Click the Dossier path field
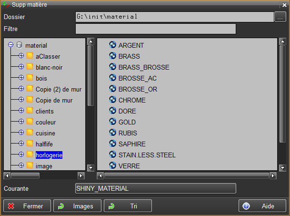 point(175,17)
